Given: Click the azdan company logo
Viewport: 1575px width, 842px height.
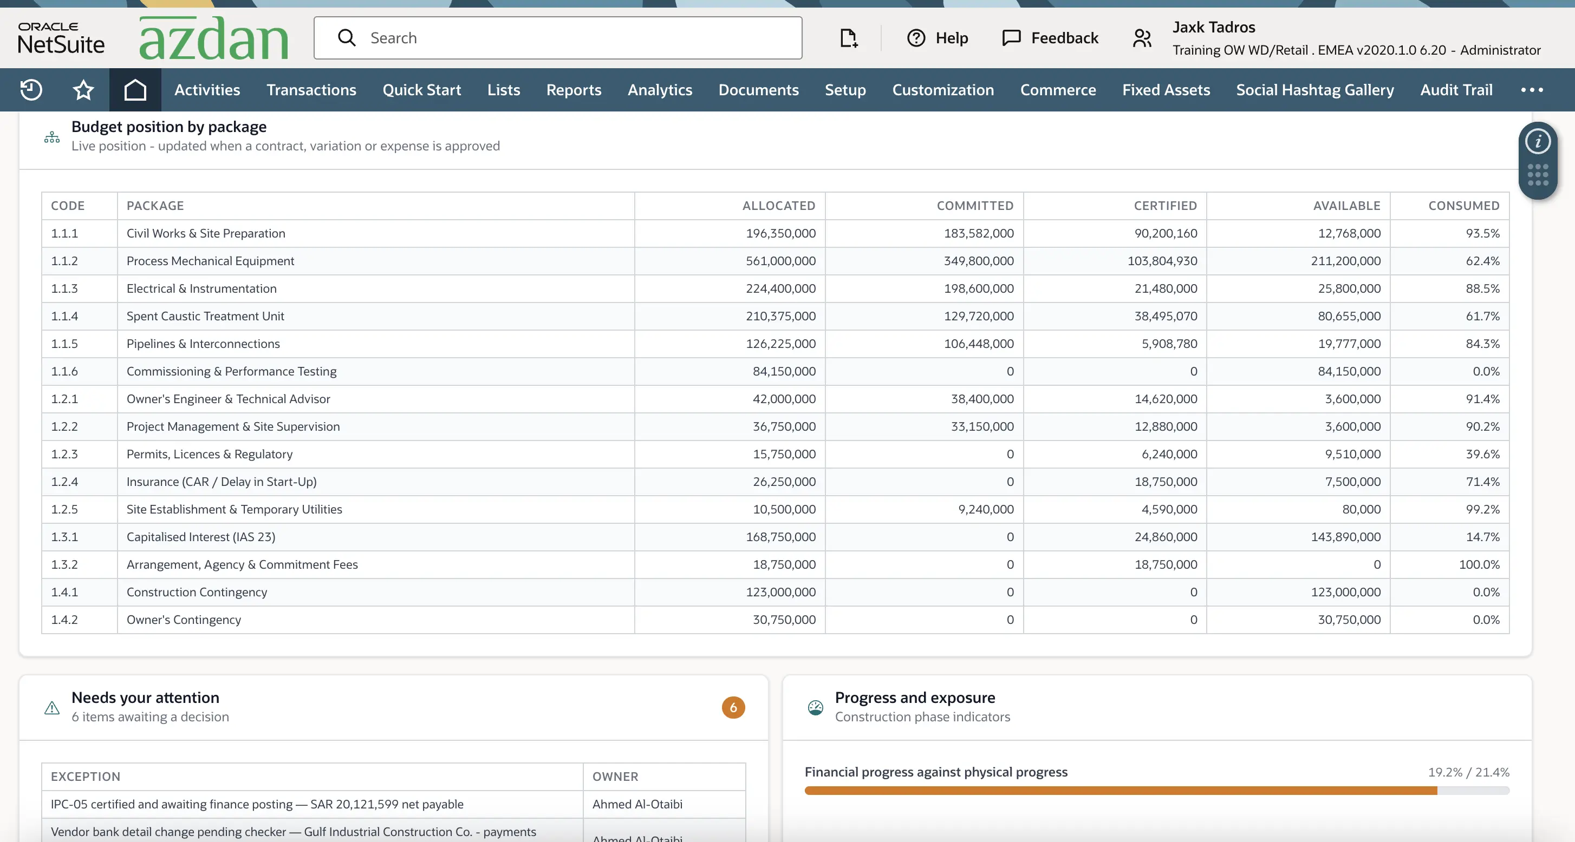Looking at the screenshot, I should click(x=213, y=38).
